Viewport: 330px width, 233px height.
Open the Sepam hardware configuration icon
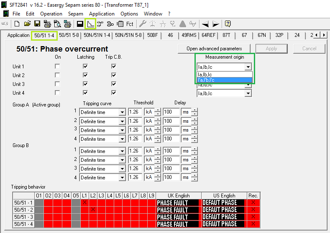80,24
